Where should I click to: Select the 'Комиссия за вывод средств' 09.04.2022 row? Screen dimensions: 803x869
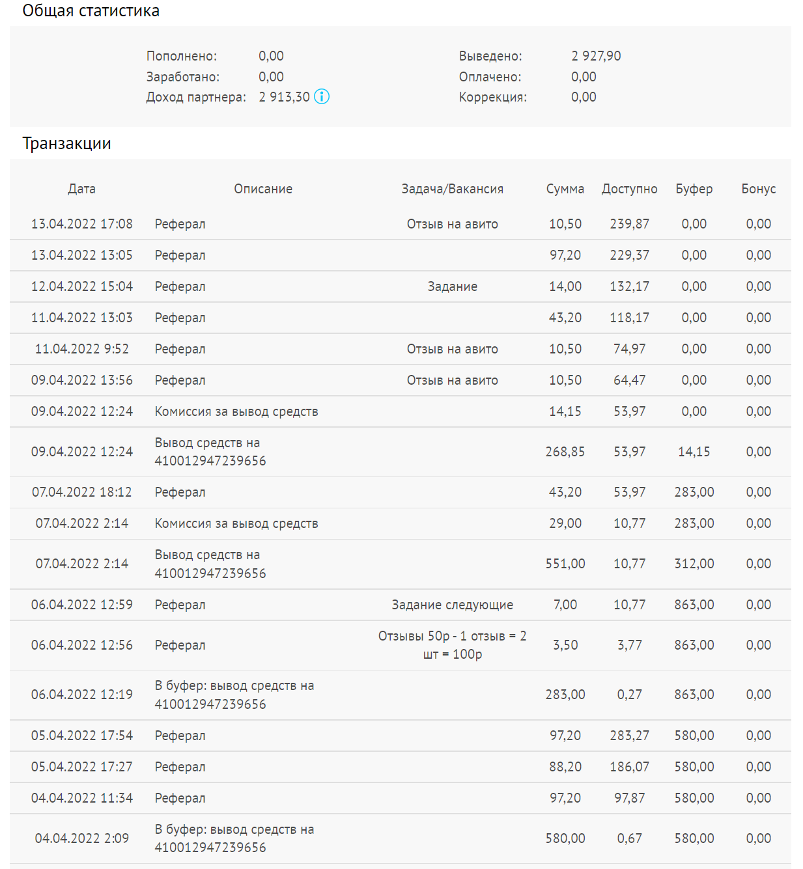click(401, 411)
